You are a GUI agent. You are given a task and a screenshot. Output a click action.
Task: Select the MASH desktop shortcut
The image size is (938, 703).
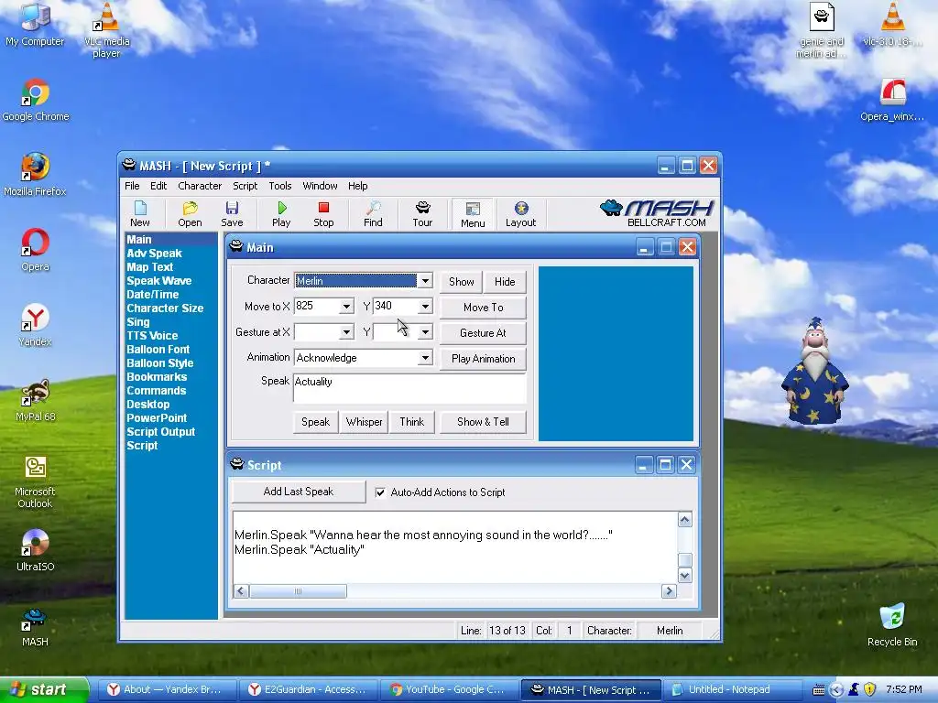[35, 628]
